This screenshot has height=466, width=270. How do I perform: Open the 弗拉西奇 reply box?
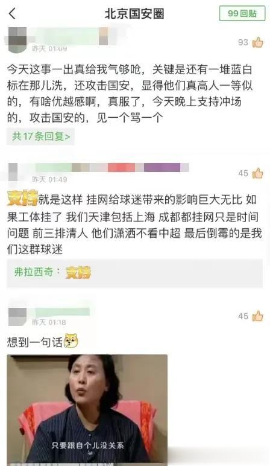pyautogui.click(x=135, y=273)
